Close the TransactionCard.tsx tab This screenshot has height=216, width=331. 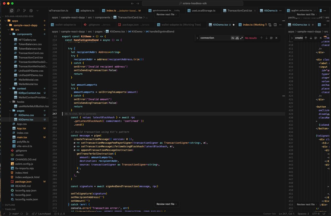[255, 10]
